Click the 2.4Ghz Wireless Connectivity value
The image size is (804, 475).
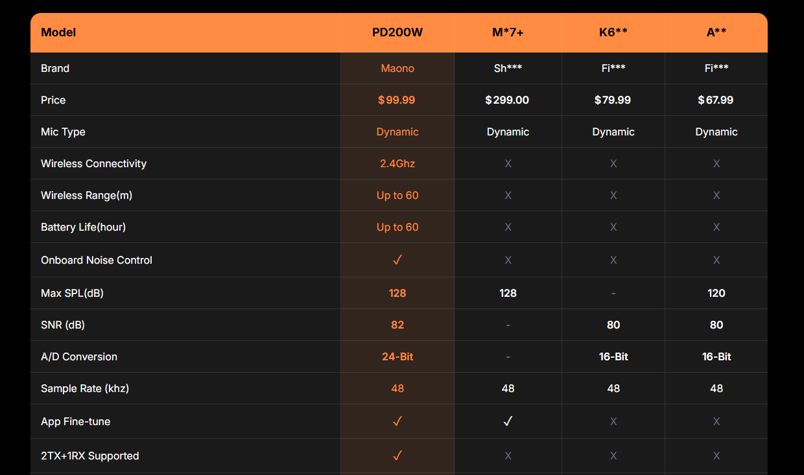click(397, 163)
